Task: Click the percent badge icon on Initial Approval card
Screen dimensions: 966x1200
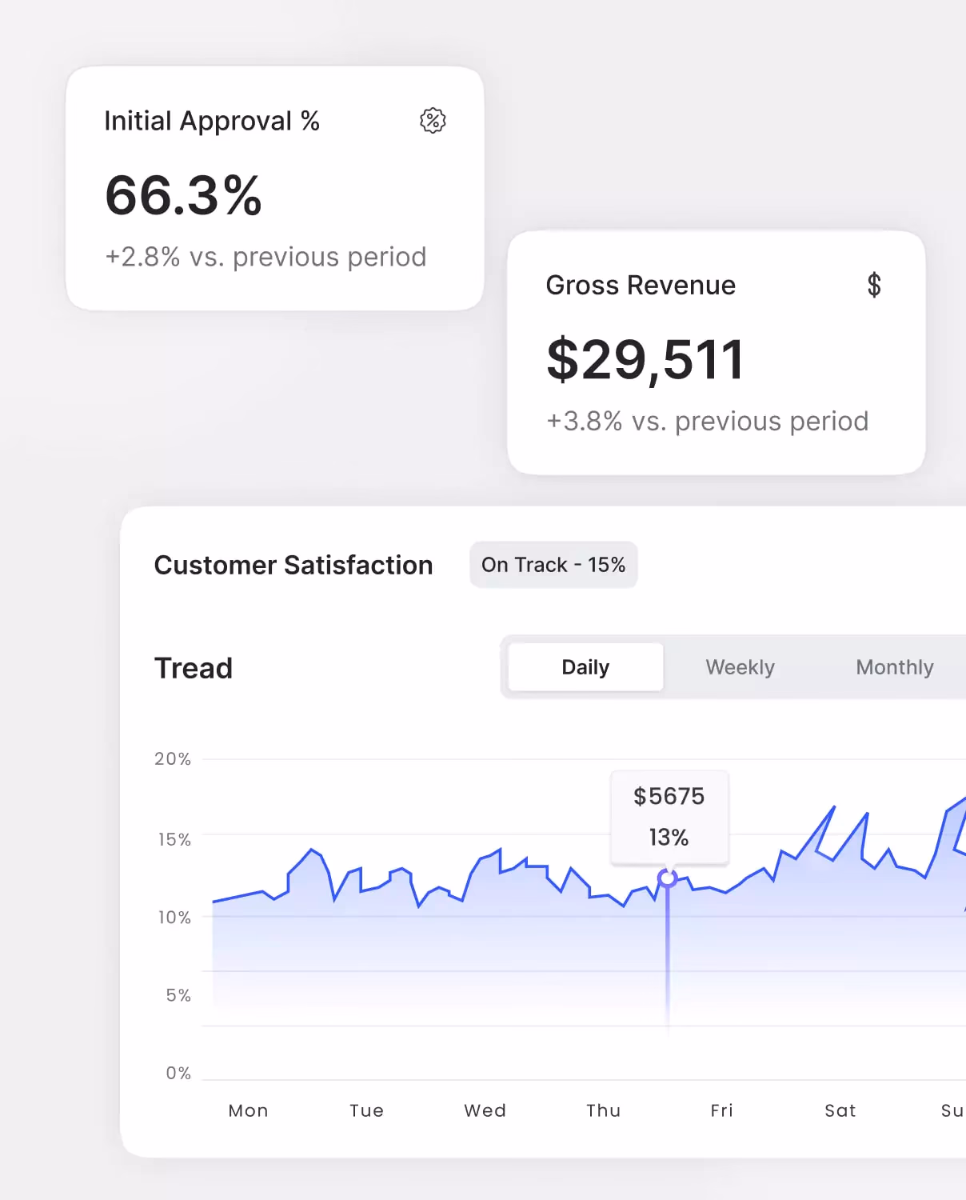Action: tap(433, 121)
